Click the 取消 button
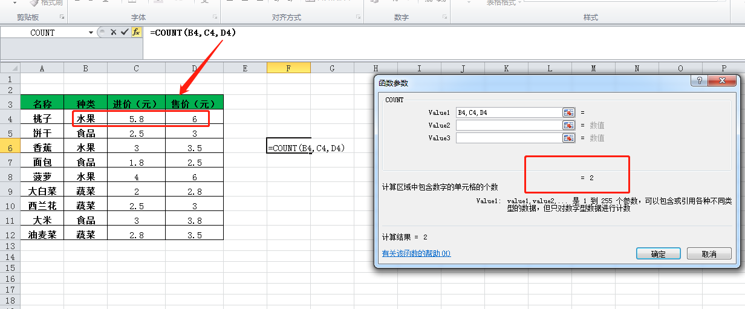The width and height of the screenshot is (745, 309). click(x=709, y=254)
